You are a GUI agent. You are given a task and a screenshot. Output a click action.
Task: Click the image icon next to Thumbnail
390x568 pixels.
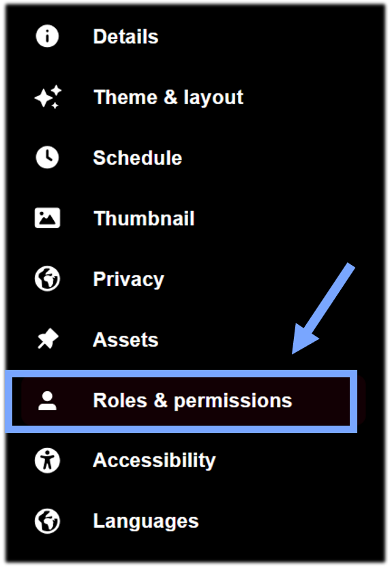point(47,218)
